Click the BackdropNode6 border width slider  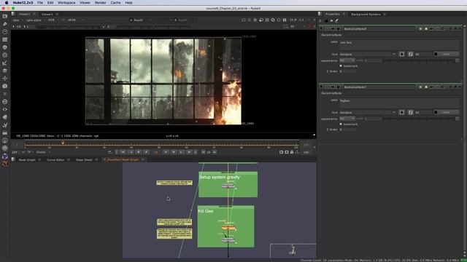421,60
